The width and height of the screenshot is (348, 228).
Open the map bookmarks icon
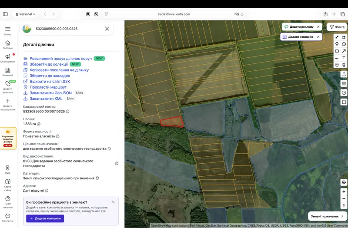(x=344, y=102)
